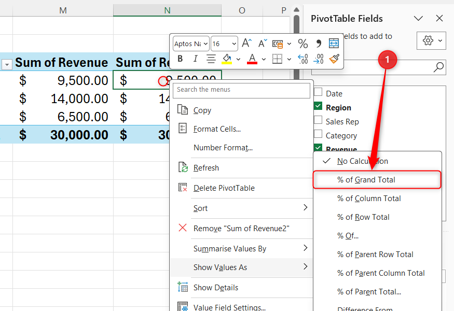Select Number Format in context menu
This screenshot has height=311, width=454.
pos(241,148)
